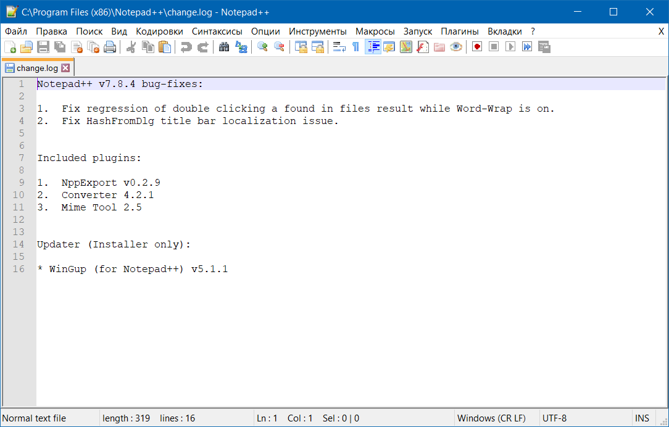This screenshot has height=427, width=669.
Task: Open the Файл menu
Action: click(16, 31)
